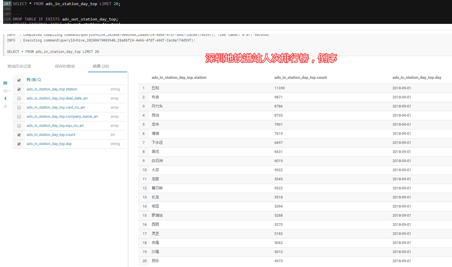Select station cell 黄贝岭
452x267 pixels.
(157, 188)
